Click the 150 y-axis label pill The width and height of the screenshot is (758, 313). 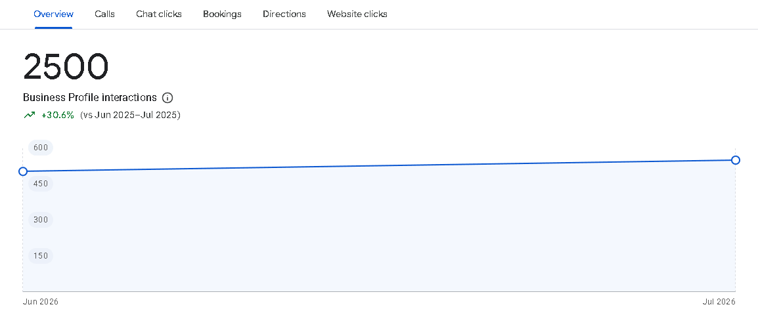tap(41, 255)
